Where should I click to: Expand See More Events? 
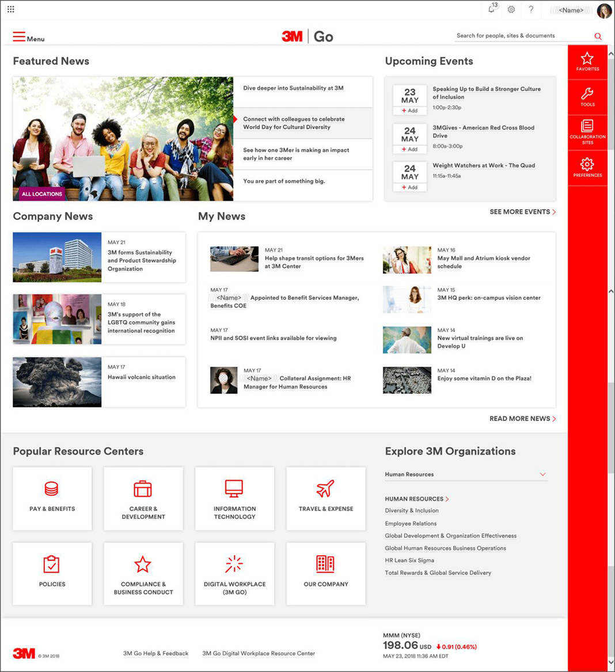522,212
